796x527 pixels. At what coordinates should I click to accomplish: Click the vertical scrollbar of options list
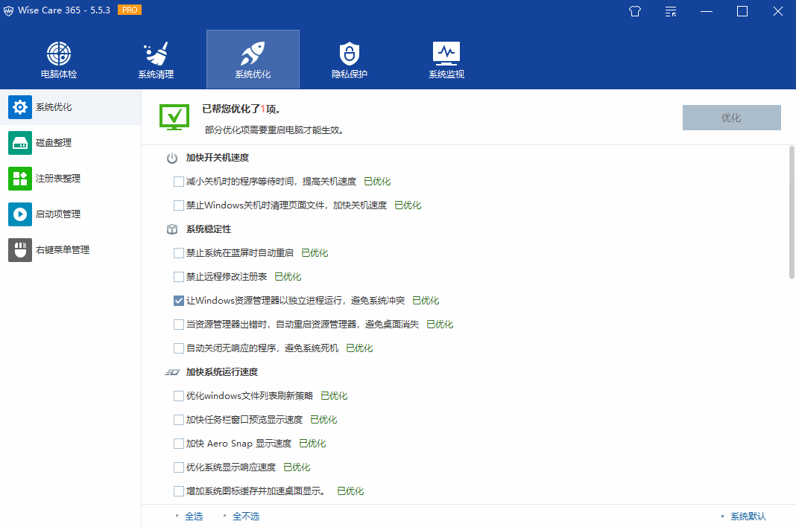pos(792,212)
